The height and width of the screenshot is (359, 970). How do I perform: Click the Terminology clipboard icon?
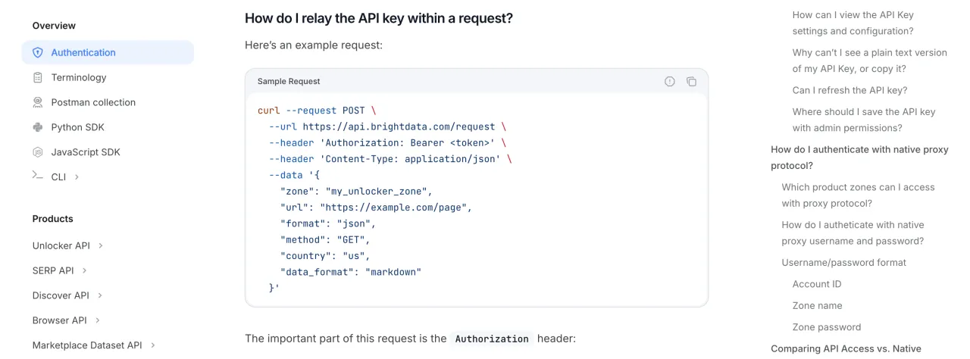coord(38,77)
